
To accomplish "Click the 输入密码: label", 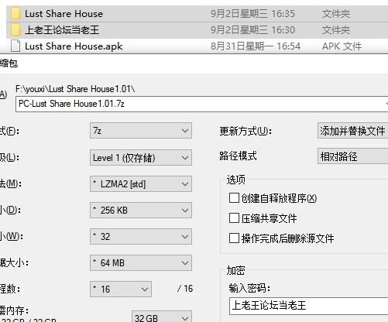I will [249, 288].
